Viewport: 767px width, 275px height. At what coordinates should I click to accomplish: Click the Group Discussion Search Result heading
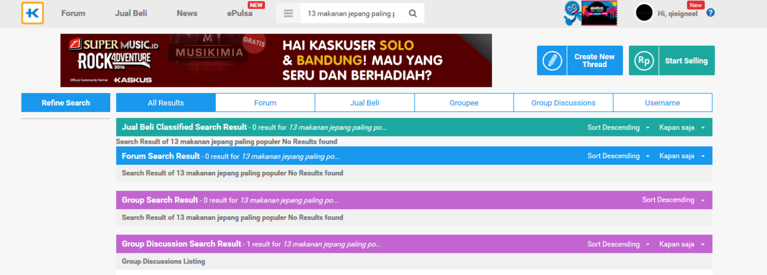[x=182, y=244]
